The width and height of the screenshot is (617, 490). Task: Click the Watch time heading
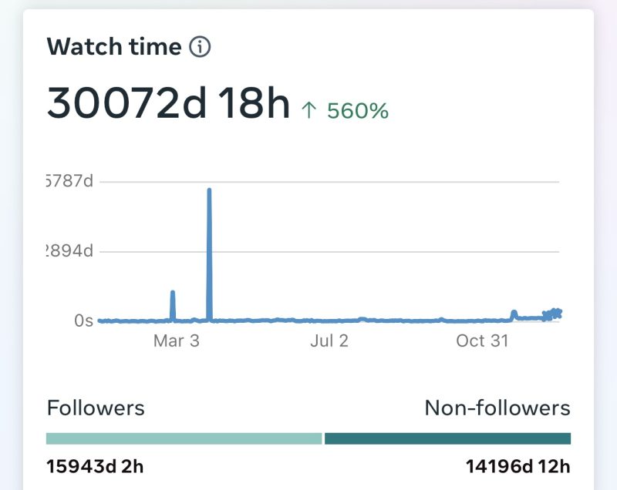(114, 47)
